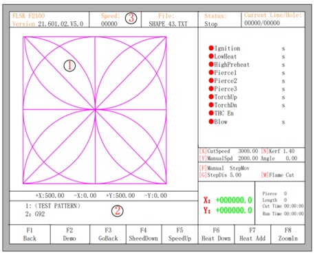Click the red Pierce2 indicator dot
Image resolution: width=315 pixels, height=255 pixels.
pos(211,80)
